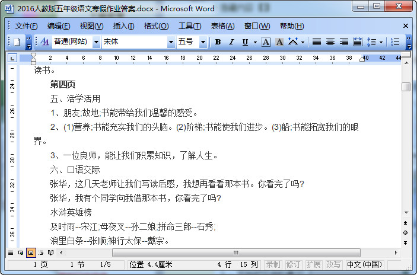Viewport: 417px width, 275px height.
Task: Open the Font Size dropdown showing 五号
Action: (x=203, y=42)
